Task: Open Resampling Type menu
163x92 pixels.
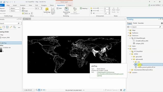Action: click(x=66, y=11)
